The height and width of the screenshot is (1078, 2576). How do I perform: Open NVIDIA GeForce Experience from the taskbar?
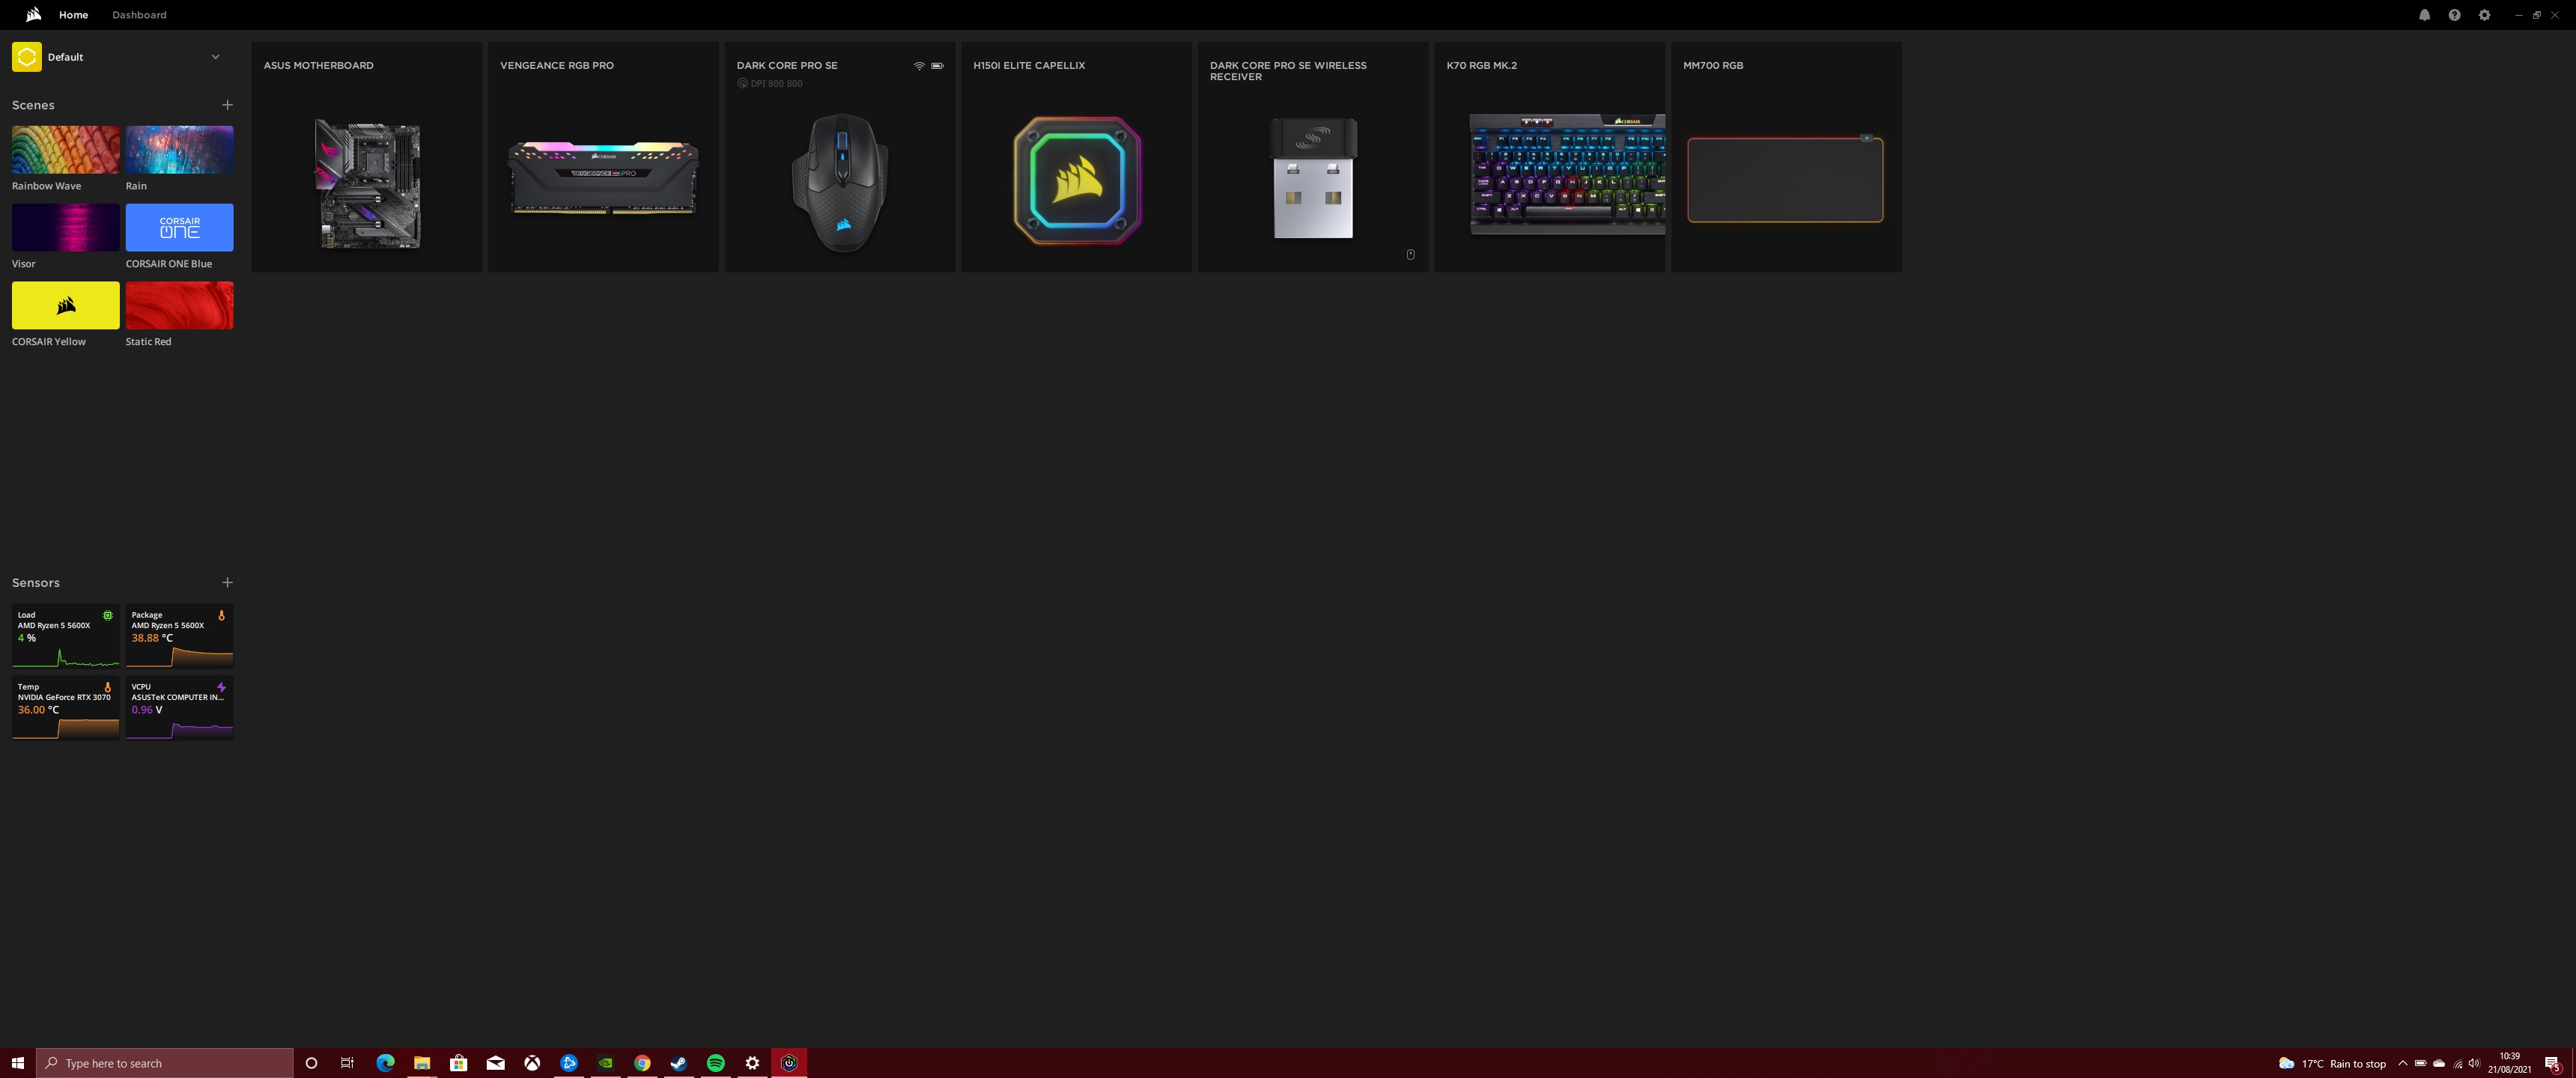(x=605, y=1063)
